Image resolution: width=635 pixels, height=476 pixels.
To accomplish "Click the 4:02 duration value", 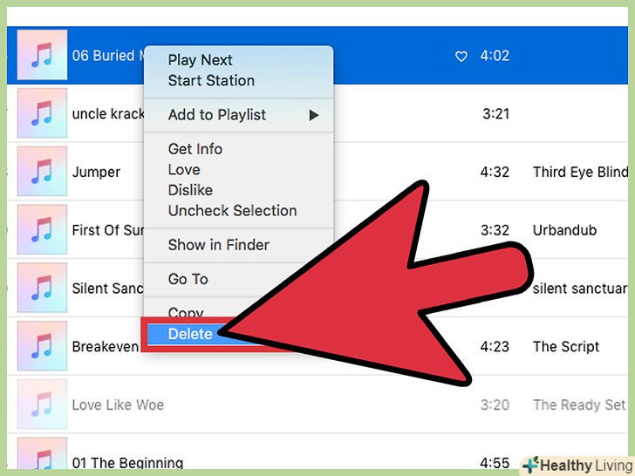I will (x=495, y=56).
